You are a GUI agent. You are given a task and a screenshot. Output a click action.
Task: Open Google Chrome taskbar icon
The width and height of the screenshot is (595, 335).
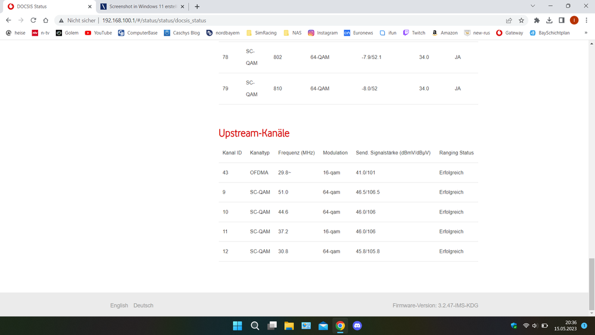tap(340, 326)
